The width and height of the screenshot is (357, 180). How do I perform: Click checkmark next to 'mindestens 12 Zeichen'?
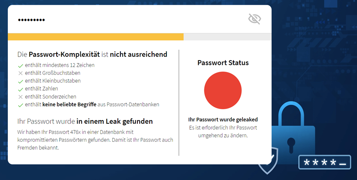click(20, 65)
